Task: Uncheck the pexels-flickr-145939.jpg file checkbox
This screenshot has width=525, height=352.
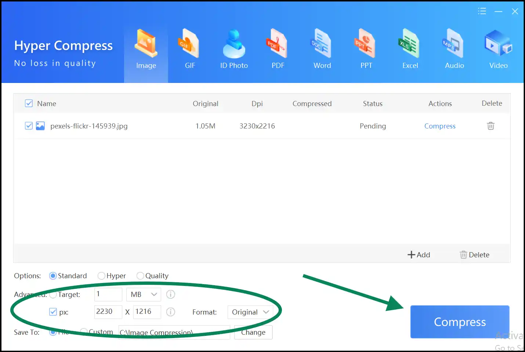Action: [29, 126]
